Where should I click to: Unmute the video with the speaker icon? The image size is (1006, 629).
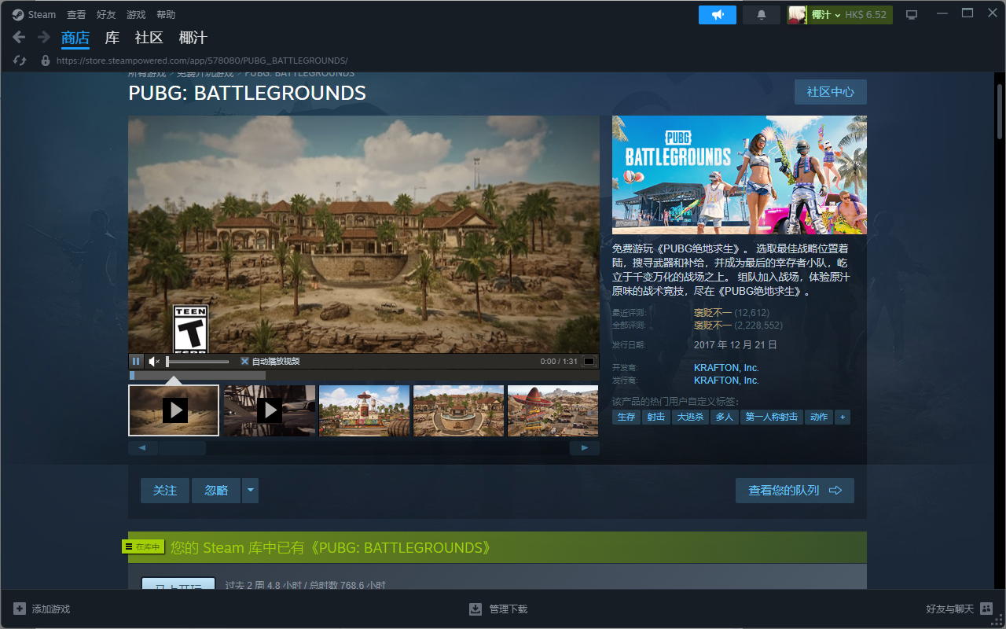(x=154, y=361)
